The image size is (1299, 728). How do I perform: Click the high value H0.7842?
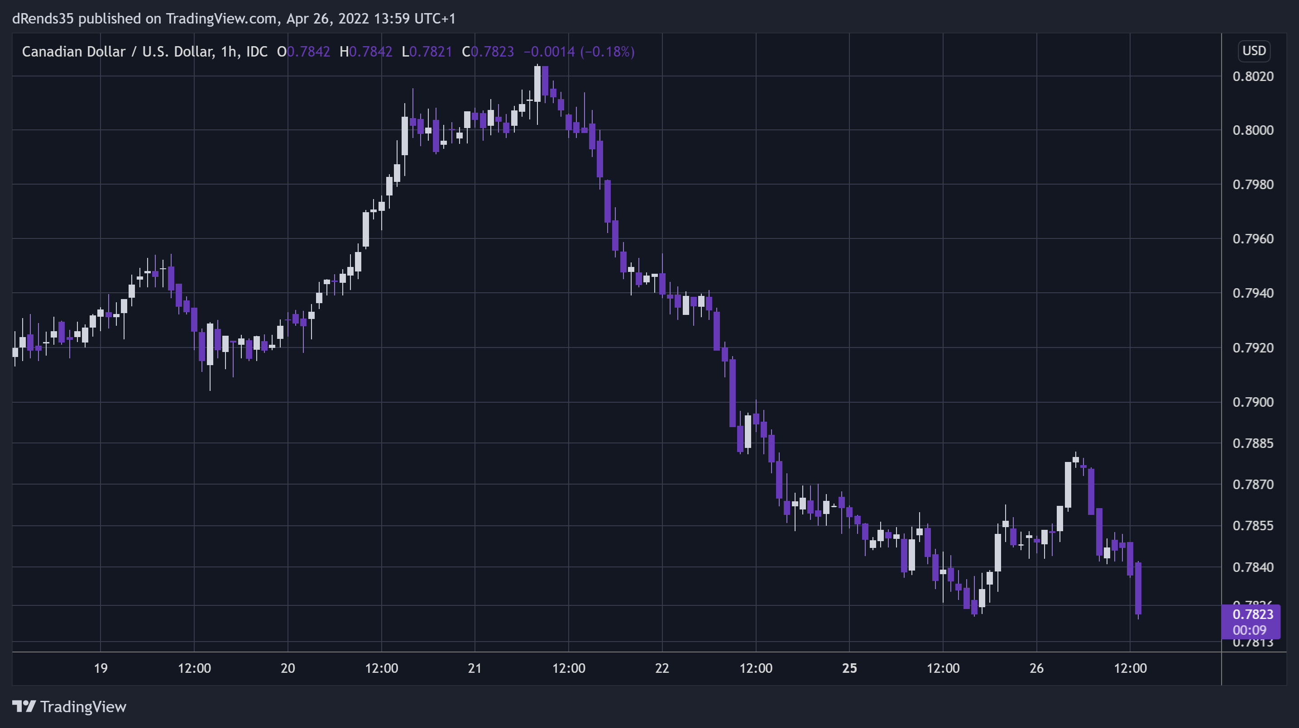(365, 52)
